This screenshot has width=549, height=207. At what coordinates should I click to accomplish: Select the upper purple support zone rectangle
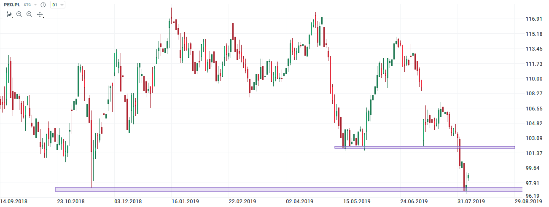425,147
